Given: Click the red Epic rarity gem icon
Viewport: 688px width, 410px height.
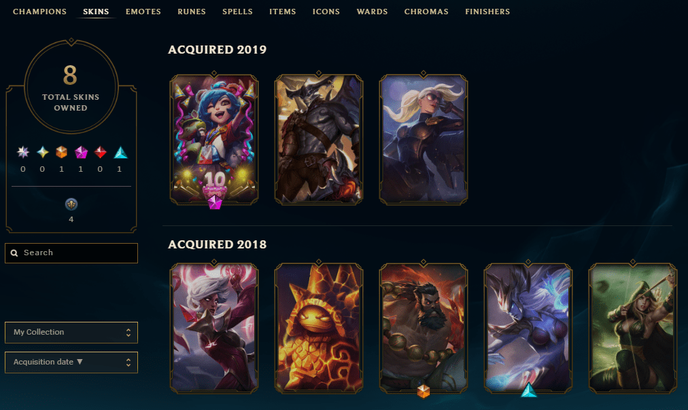Looking at the screenshot, I should coord(101,152).
